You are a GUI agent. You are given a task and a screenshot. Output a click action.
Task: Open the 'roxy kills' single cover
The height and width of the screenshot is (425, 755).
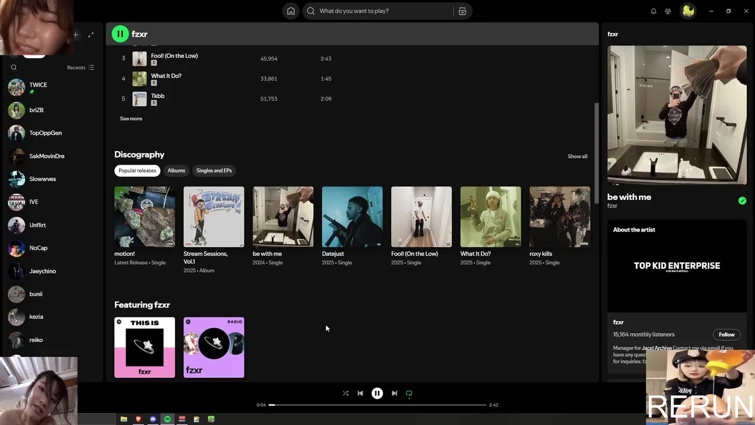click(x=560, y=217)
